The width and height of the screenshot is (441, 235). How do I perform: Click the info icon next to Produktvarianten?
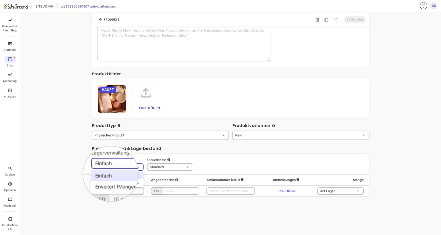tap(274, 126)
